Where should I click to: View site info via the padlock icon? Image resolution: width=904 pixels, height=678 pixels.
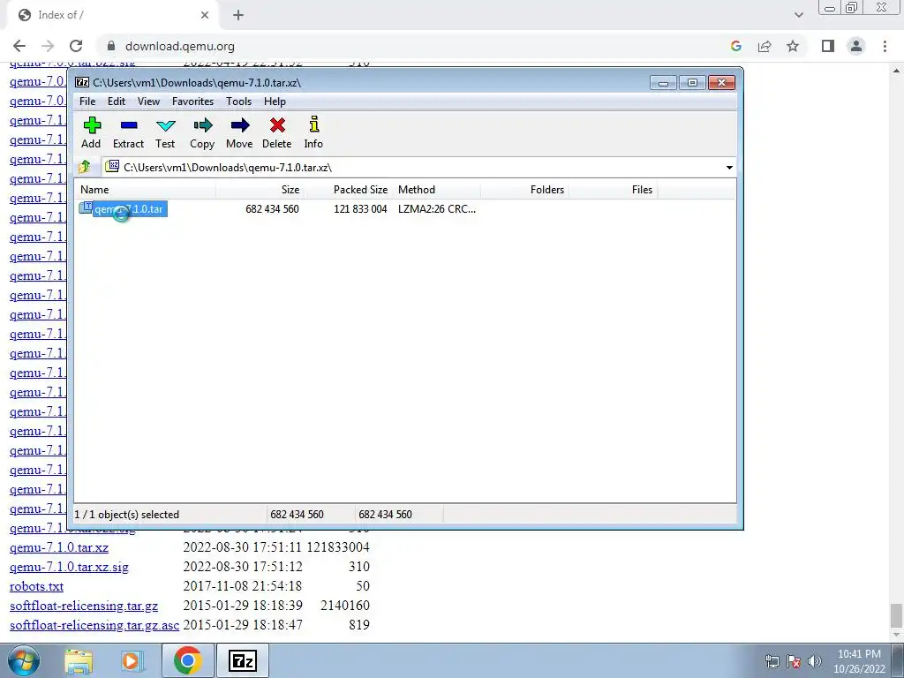[111, 46]
